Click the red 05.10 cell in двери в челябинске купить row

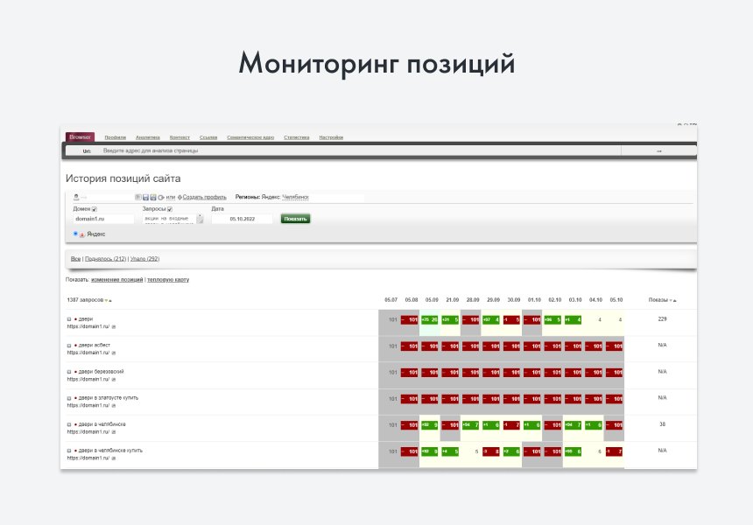[x=614, y=451]
